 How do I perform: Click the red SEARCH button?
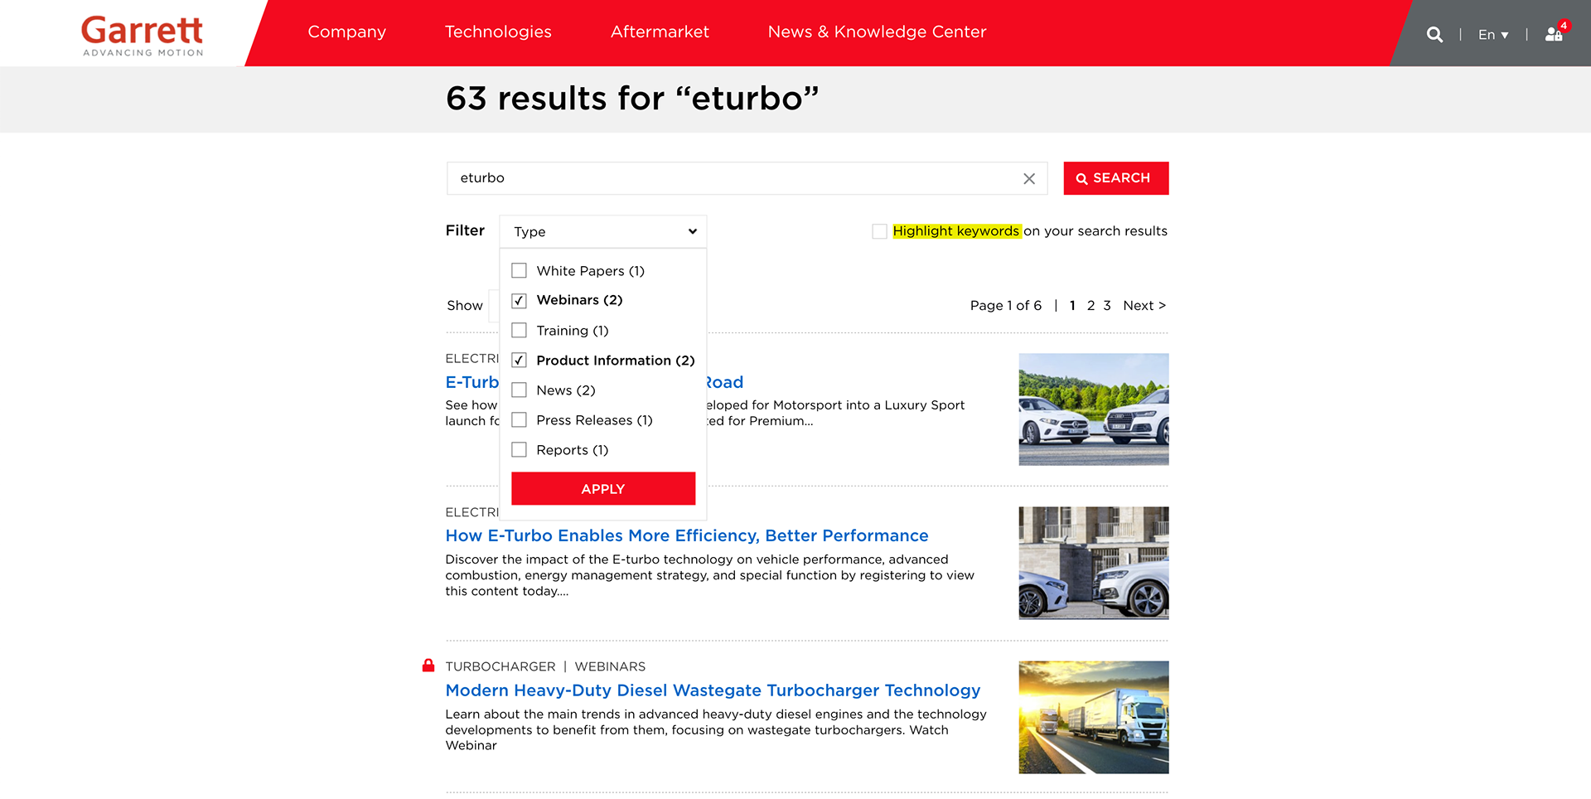pos(1115,178)
